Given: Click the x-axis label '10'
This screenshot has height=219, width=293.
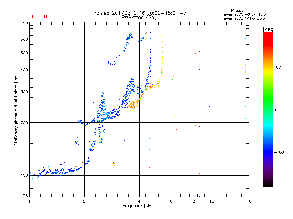Looking at the screenshot, I should [212, 201].
